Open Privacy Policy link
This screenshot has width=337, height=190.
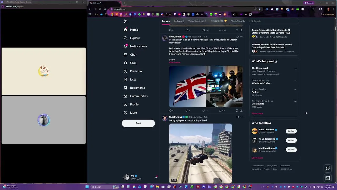coord(272,166)
